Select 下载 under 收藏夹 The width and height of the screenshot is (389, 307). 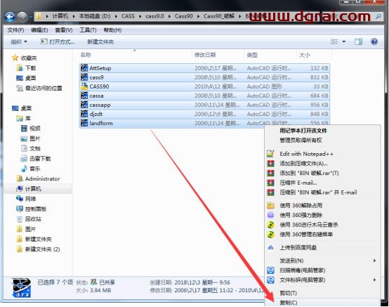(30, 67)
